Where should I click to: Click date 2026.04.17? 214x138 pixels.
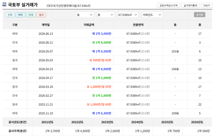(46, 78)
